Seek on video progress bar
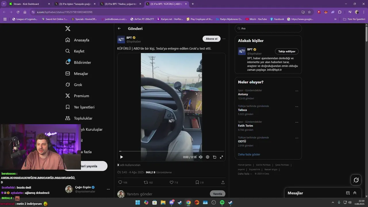 pyautogui.click(x=171, y=151)
